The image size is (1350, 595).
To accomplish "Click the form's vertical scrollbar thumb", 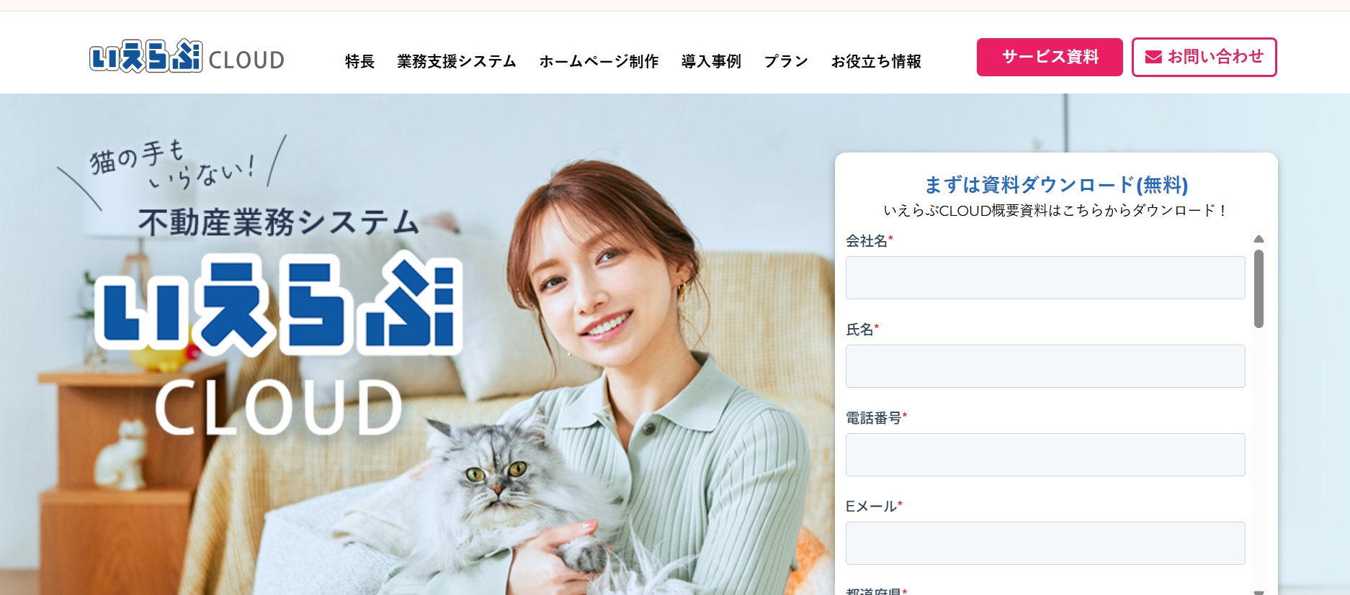I will (x=1259, y=289).
